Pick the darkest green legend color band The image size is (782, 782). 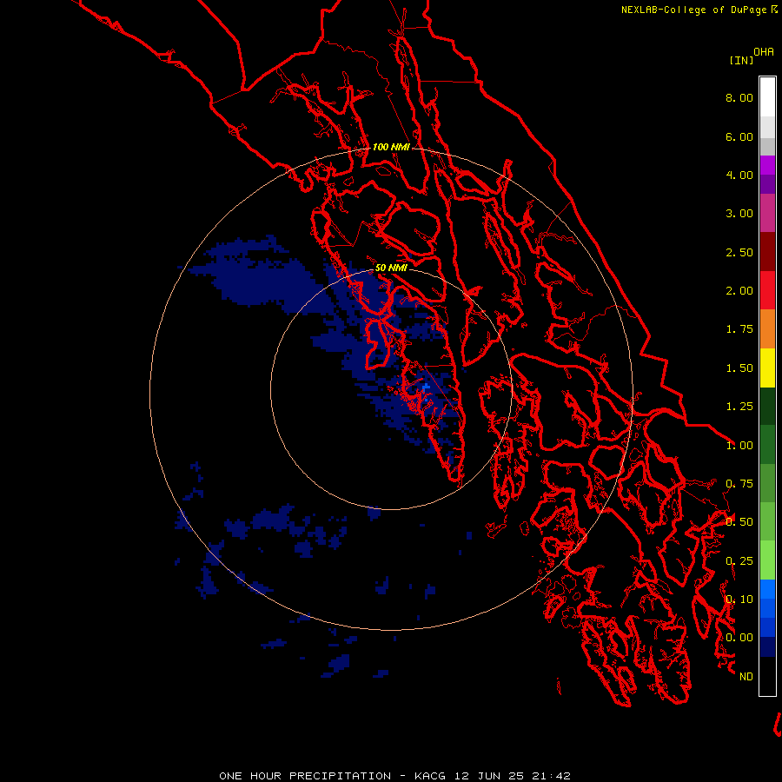click(x=767, y=407)
